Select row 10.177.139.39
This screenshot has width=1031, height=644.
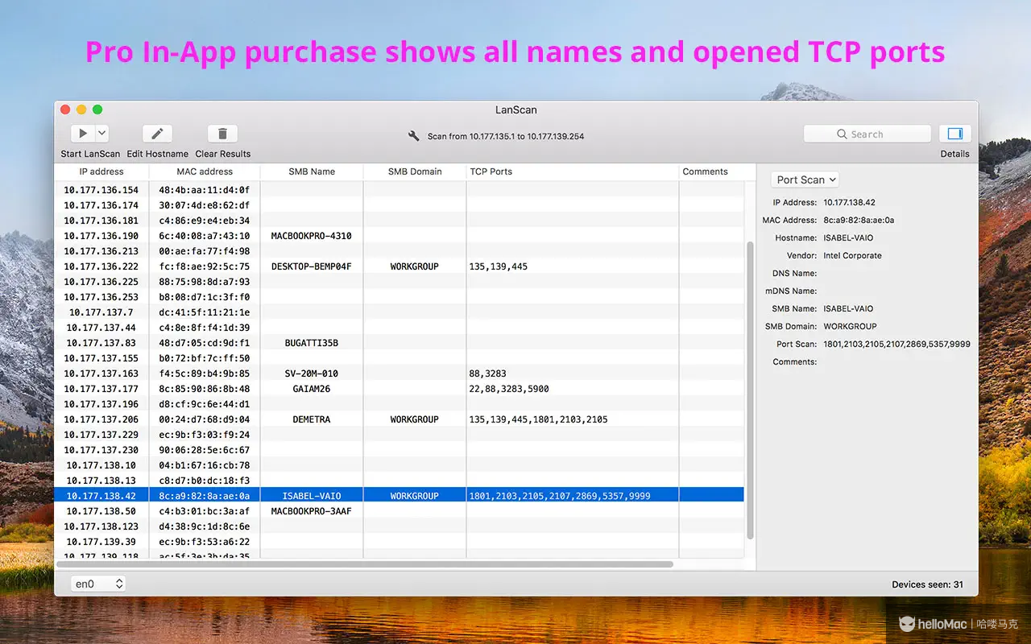point(400,542)
